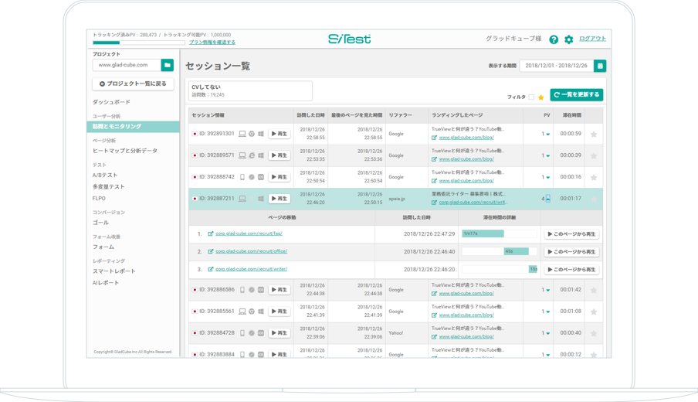Click the green calendar icon beside date range
Image resolution: width=698 pixels, height=402 pixels.
pos(600,66)
